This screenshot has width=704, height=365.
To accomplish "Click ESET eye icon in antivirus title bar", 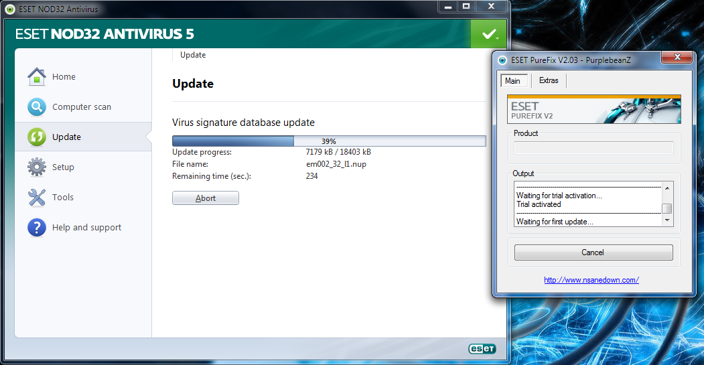I will tap(10, 9).
